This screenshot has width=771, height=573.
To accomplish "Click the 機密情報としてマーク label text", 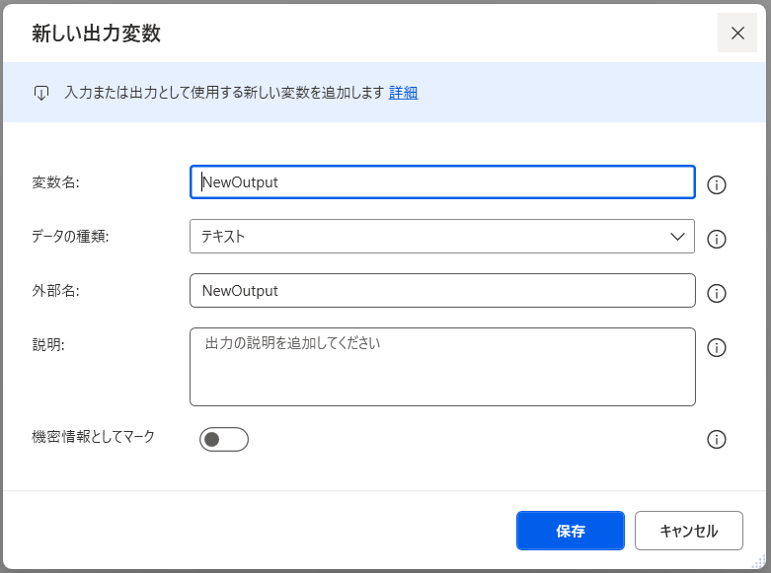I will [x=94, y=436].
